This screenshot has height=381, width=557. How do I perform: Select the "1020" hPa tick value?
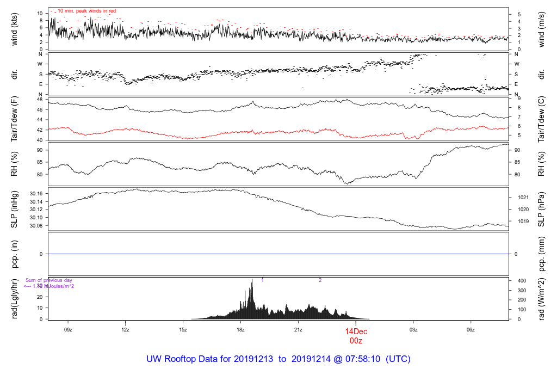coord(523,210)
